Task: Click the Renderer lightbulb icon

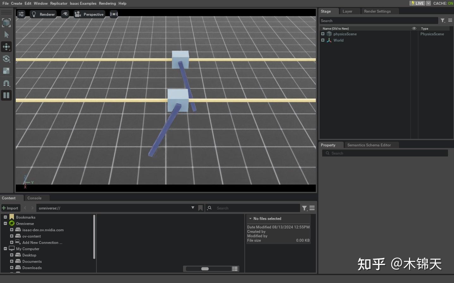Action: [x=34, y=14]
